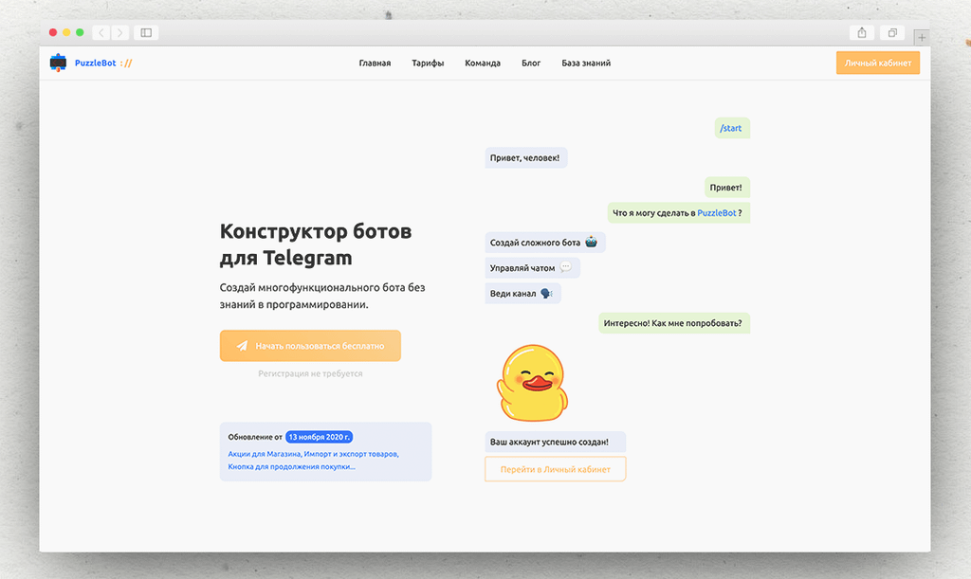The image size is (971, 579).
Task: Close the browser window with red button
Action: 53,33
